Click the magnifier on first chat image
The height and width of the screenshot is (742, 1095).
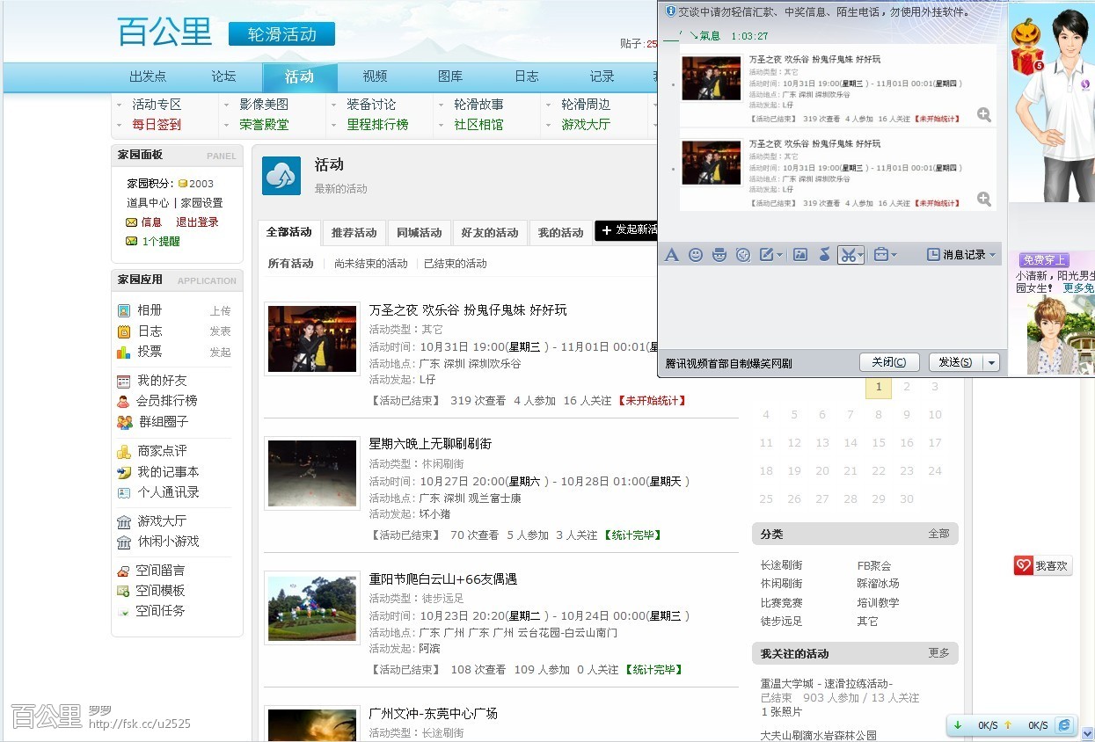click(x=984, y=115)
